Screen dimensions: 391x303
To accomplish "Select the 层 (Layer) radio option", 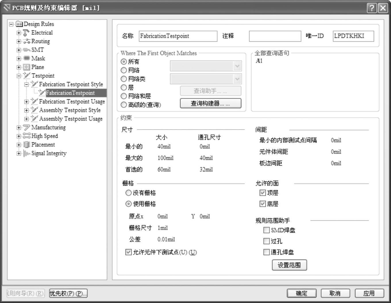I will pyautogui.click(x=124, y=88).
